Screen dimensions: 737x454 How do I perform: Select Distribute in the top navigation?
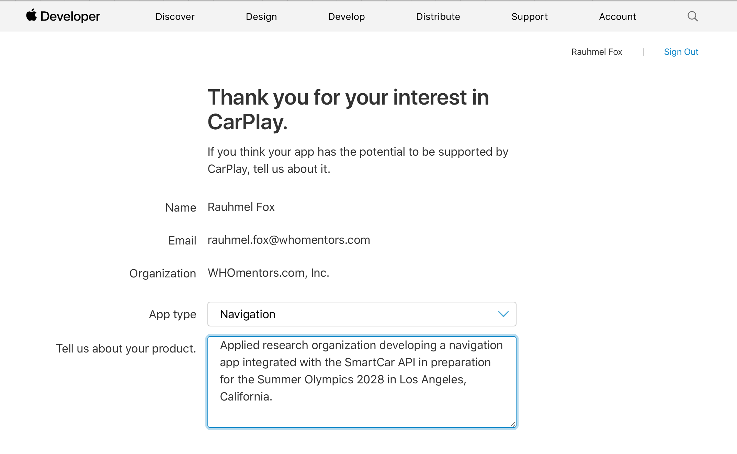pyautogui.click(x=438, y=16)
